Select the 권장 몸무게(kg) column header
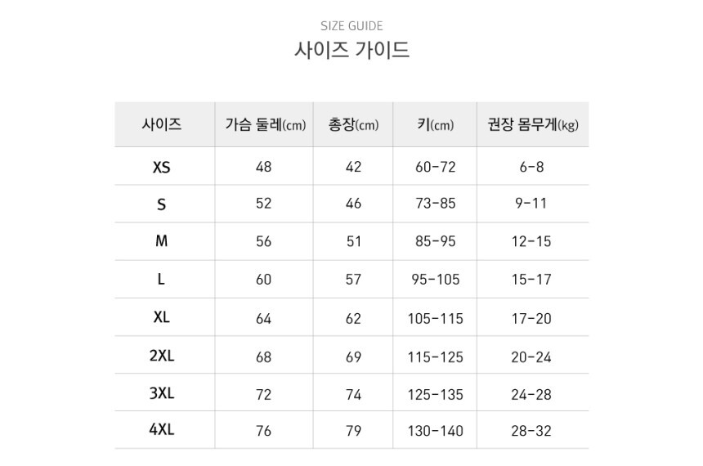 (x=532, y=125)
